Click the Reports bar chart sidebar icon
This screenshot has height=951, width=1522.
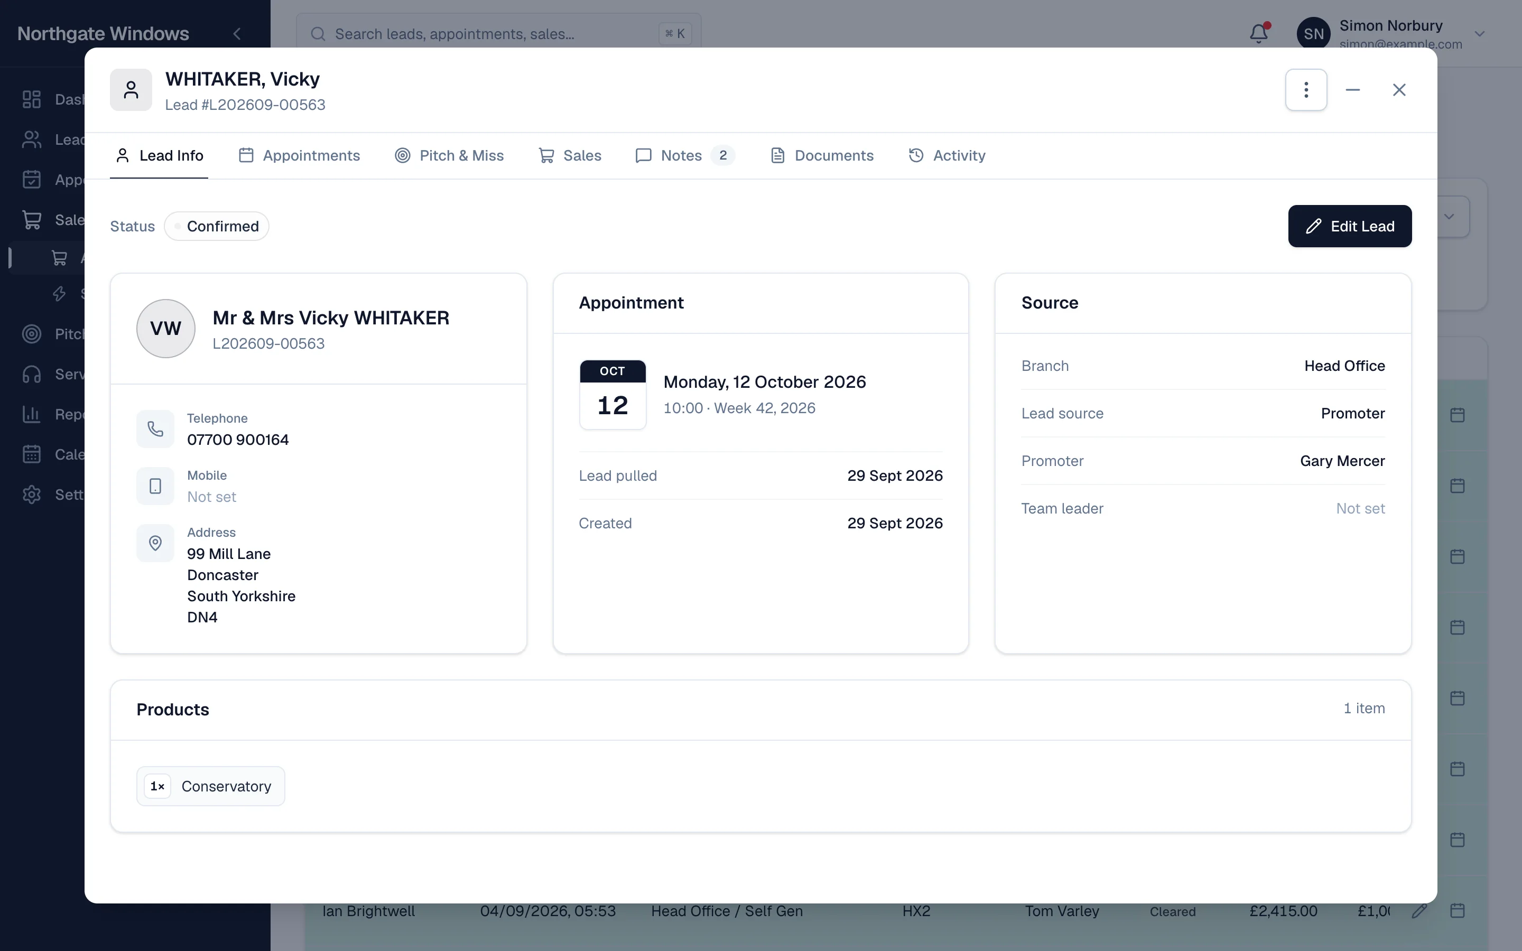click(x=32, y=415)
